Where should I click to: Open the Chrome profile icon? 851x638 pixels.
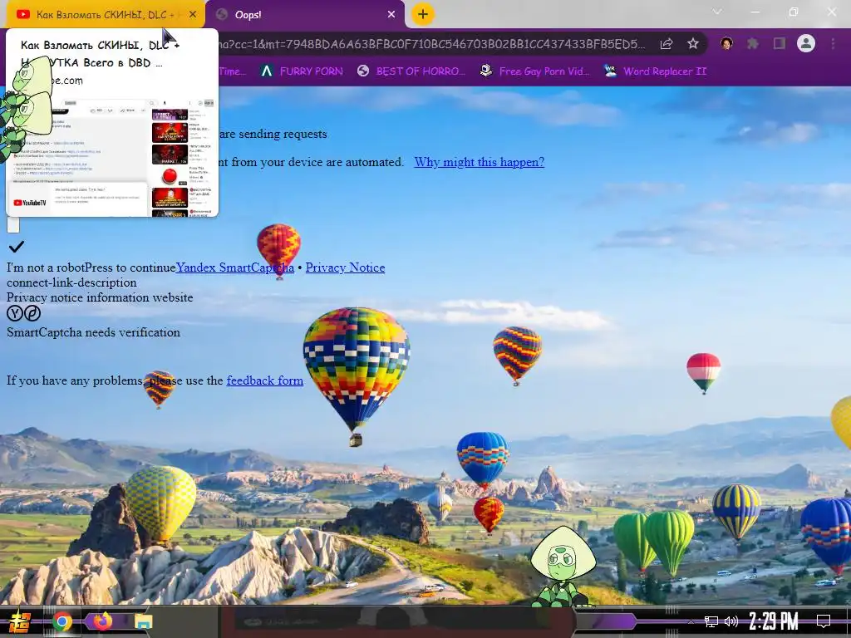(806, 43)
